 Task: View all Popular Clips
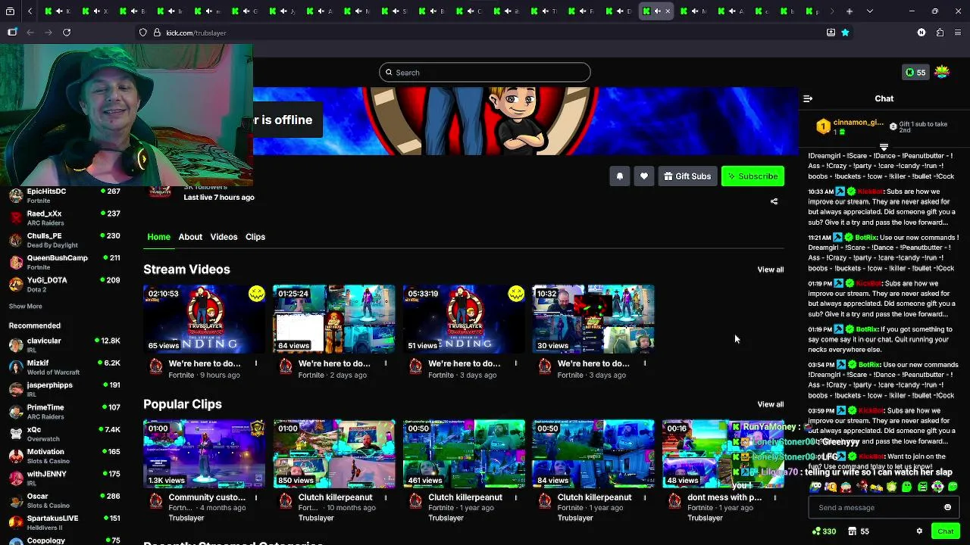(770, 404)
